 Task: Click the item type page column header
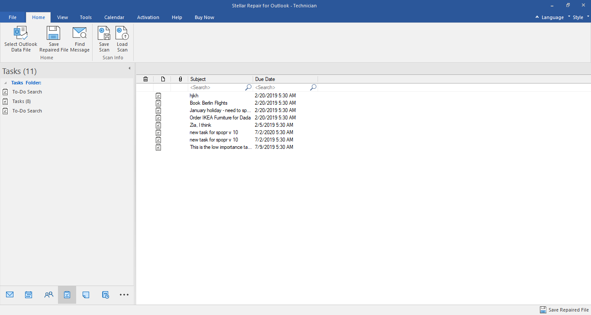[x=163, y=79]
